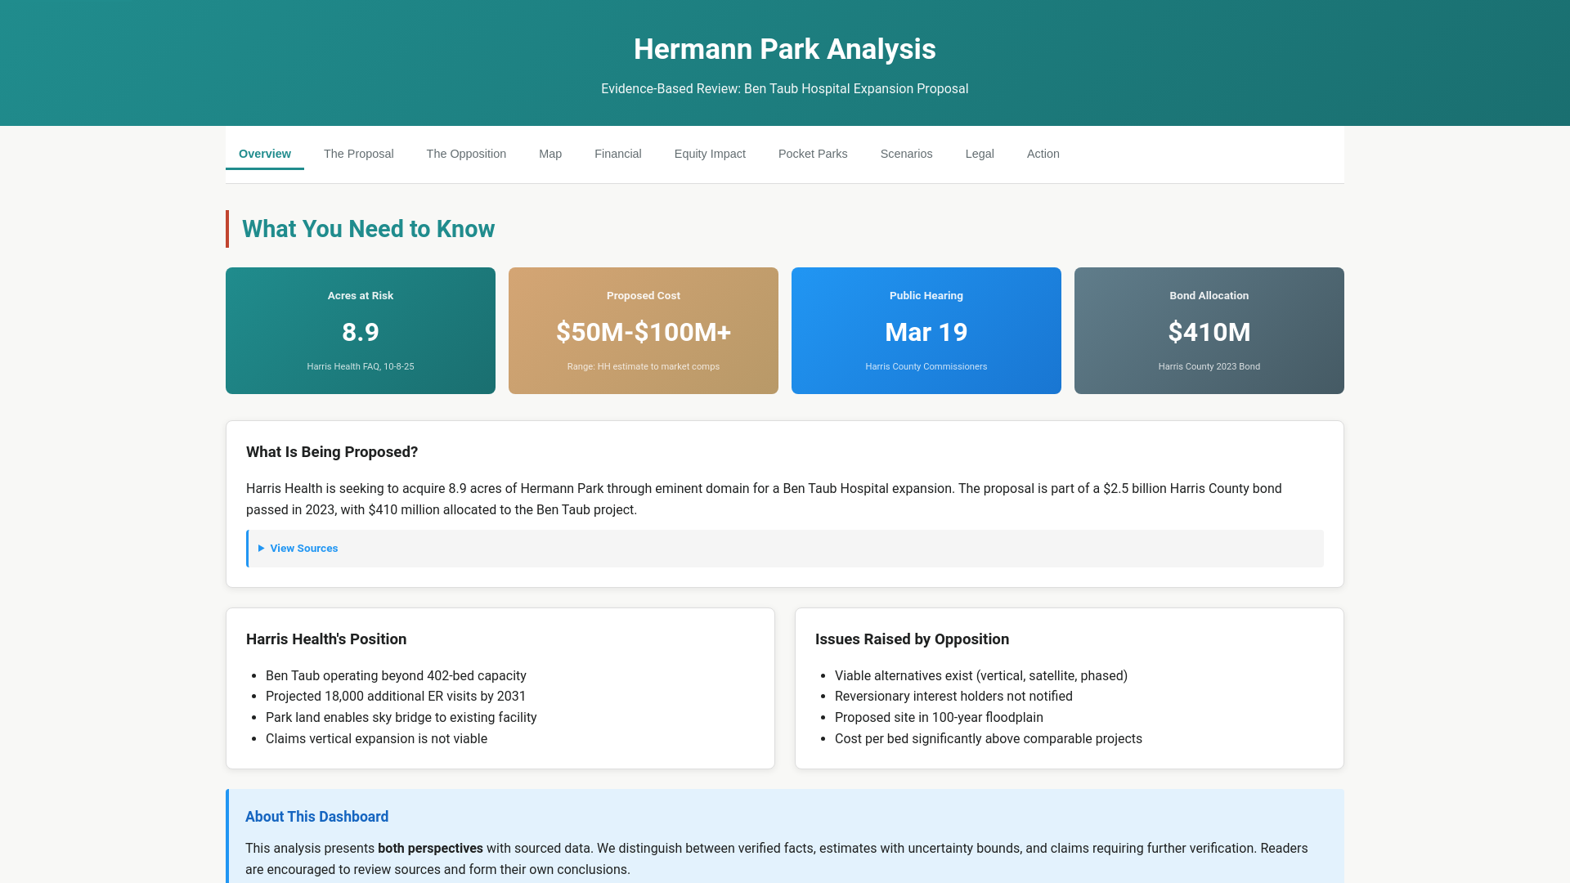Click 'Viable alternatives exist' bullet

[x=981, y=675]
